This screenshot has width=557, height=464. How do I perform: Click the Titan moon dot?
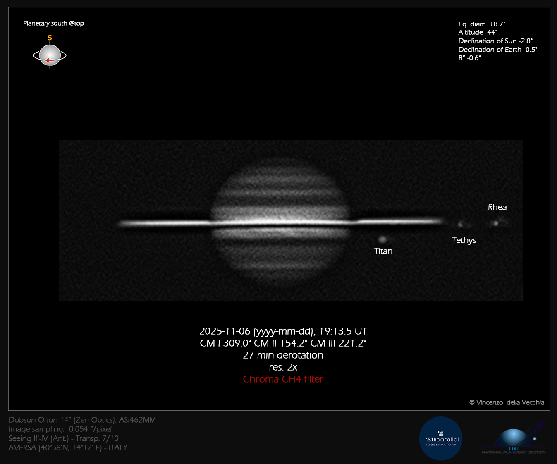coord(382,239)
